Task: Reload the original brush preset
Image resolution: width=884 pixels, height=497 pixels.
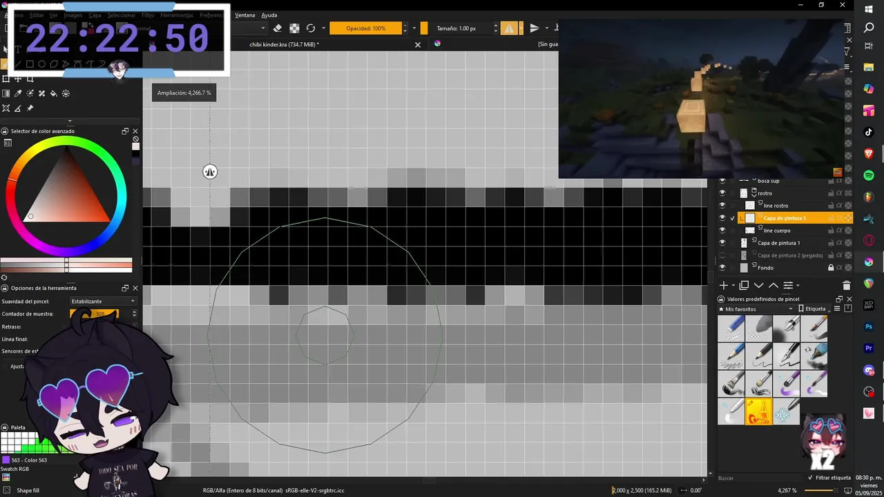Action: [311, 28]
